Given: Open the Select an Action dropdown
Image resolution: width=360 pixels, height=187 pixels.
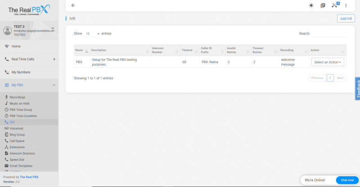Looking at the screenshot, I should pyautogui.click(x=328, y=62).
